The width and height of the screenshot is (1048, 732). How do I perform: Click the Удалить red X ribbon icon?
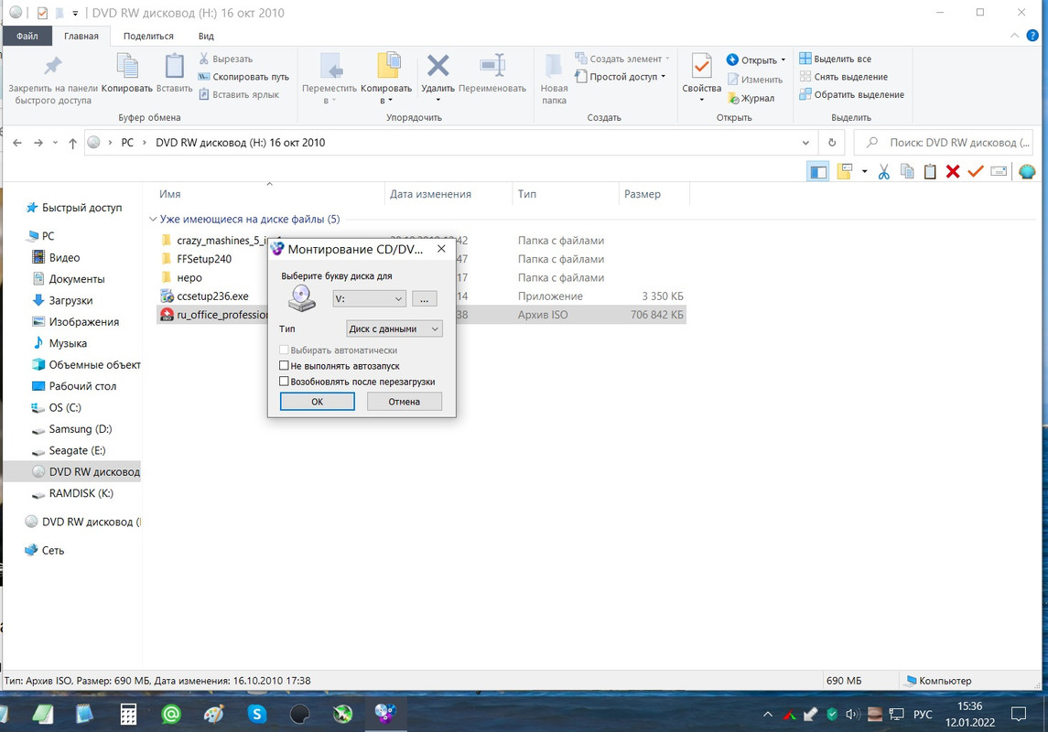pyautogui.click(x=438, y=66)
